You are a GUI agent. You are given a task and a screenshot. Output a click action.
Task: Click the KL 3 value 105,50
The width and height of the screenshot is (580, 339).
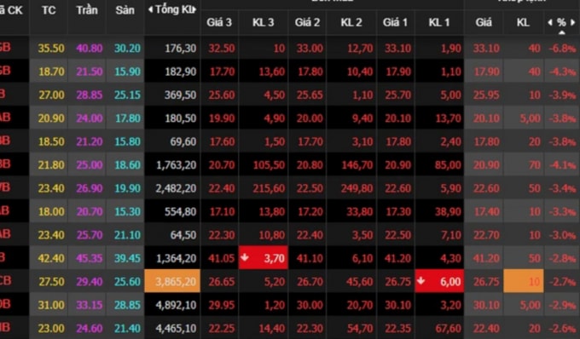pos(269,164)
